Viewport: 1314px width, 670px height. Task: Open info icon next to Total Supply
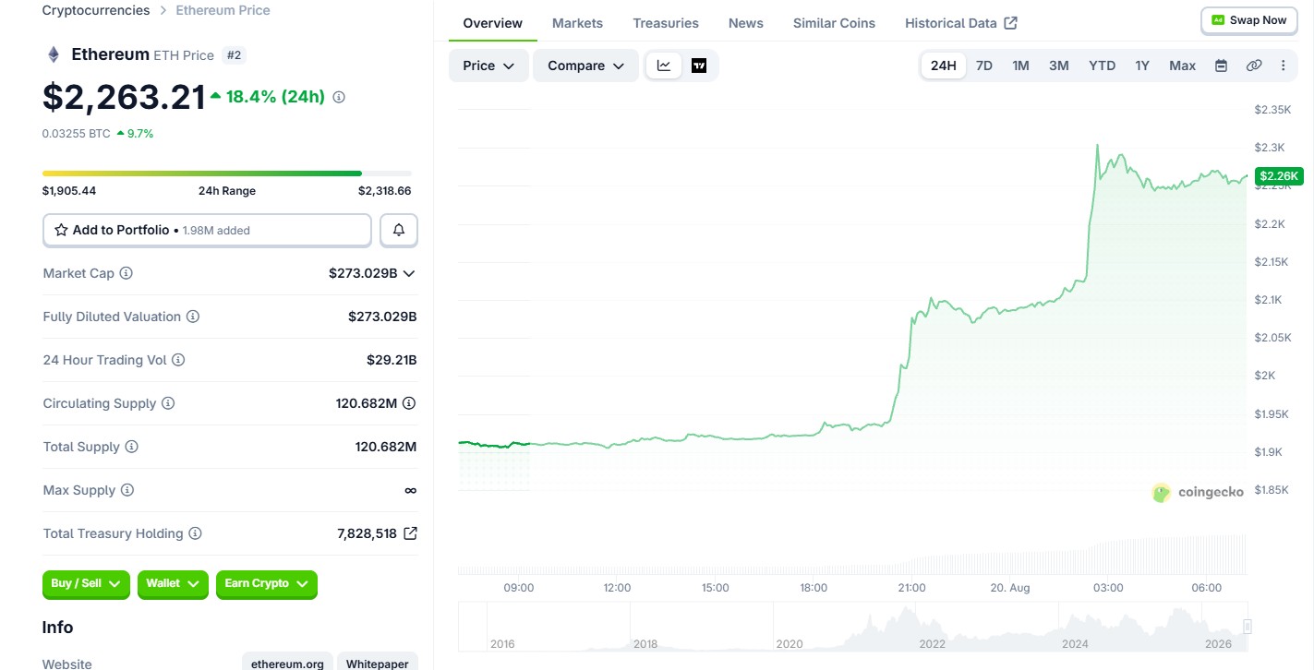click(132, 447)
